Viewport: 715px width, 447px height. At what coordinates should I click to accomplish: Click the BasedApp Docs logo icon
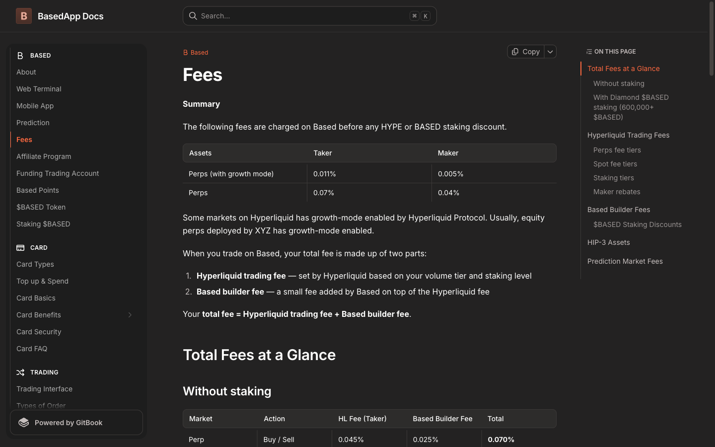click(x=24, y=16)
